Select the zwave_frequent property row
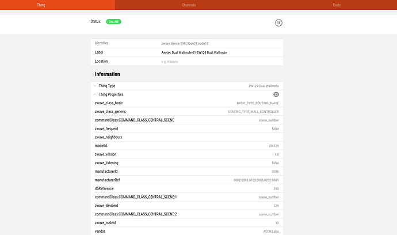The height and width of the screenshot is (235, 397). pyautogui.click(x=187, y=129)
